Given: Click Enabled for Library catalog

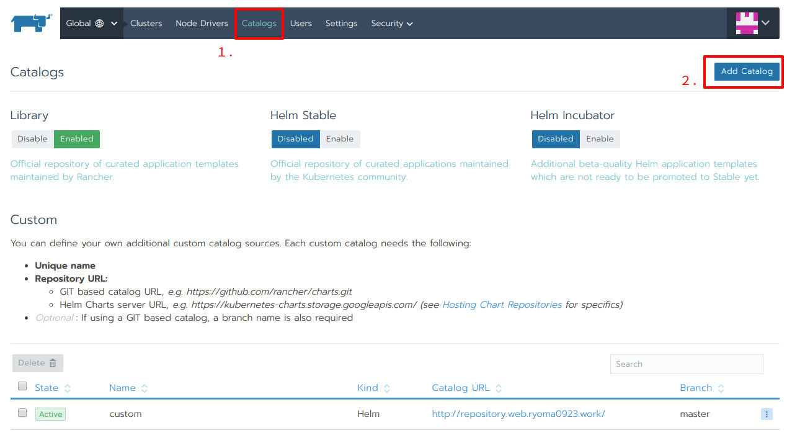Looking at the screenshot, I should 77,139.
